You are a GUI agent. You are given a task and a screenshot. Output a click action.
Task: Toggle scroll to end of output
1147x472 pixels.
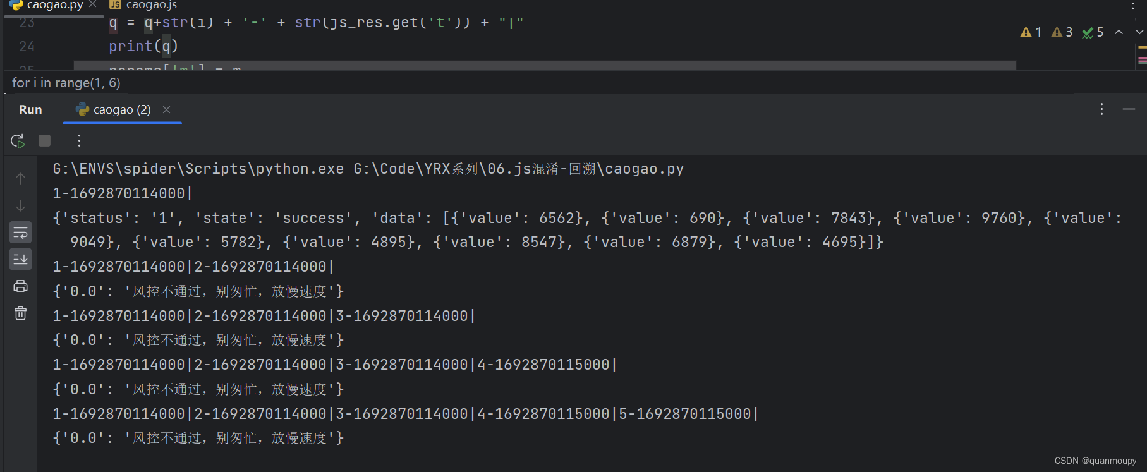pos(20,259)
